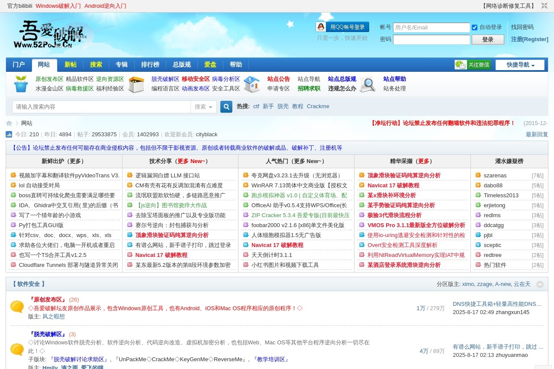Open the 排行榜 nav tab
554x369 pixels.
(x=150, y=65)
